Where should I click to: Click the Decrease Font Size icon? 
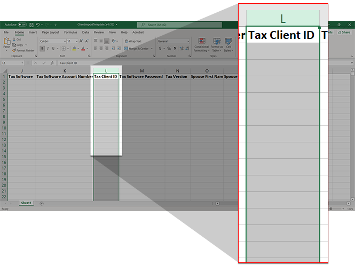[x=86, y=41]
